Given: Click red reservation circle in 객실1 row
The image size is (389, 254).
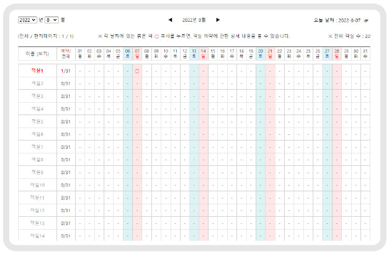Looking at the screenshot, I should [x=137, y=70].
